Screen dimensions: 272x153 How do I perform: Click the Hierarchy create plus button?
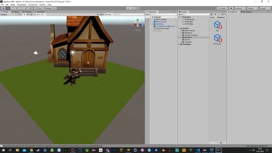pos(147,14)
